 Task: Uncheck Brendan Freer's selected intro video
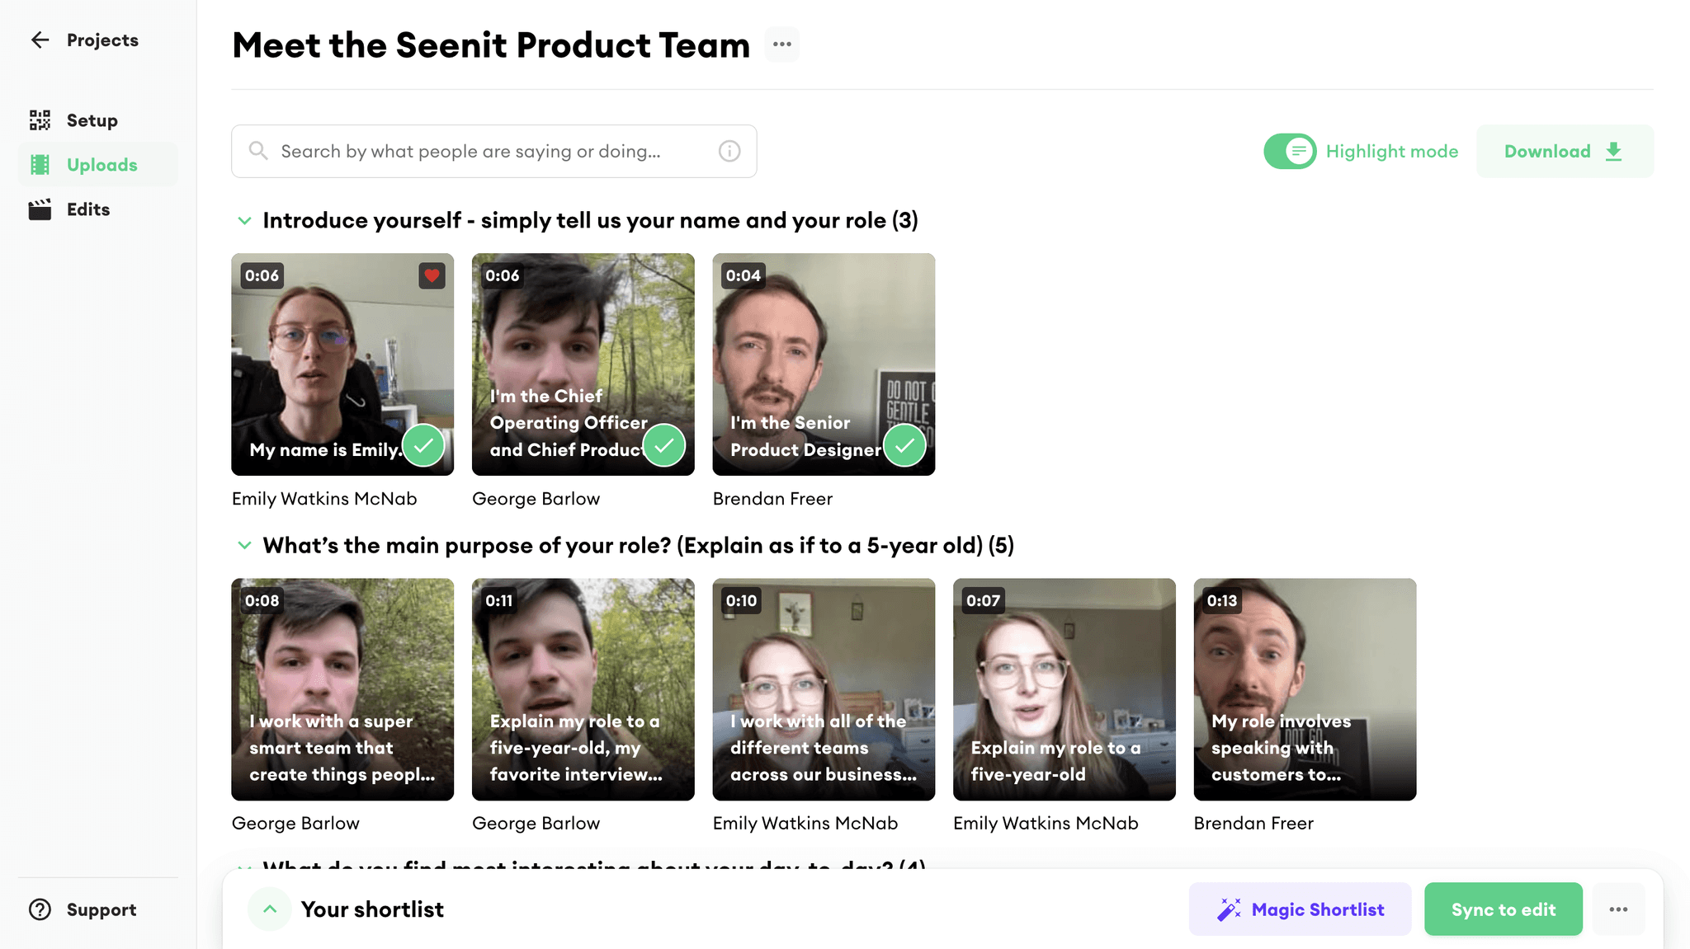tap(904, 445)
